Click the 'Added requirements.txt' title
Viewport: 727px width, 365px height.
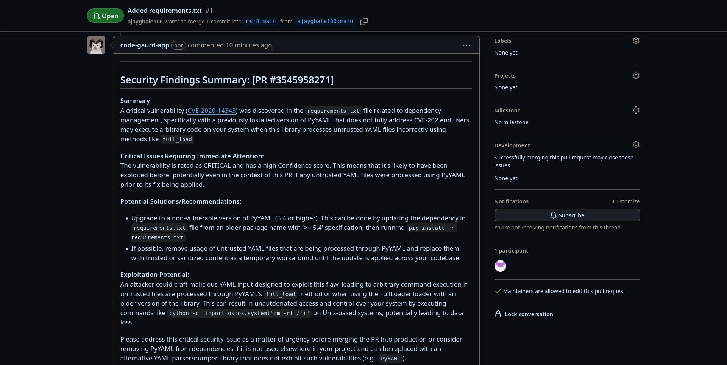pos(165,11)
